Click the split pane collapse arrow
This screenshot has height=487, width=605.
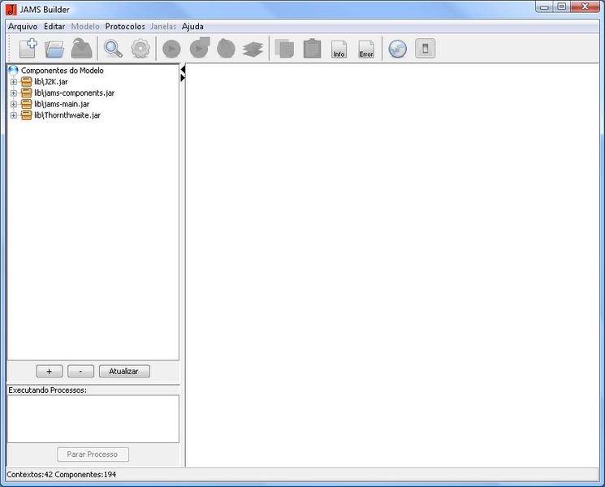tap(183, 70)
